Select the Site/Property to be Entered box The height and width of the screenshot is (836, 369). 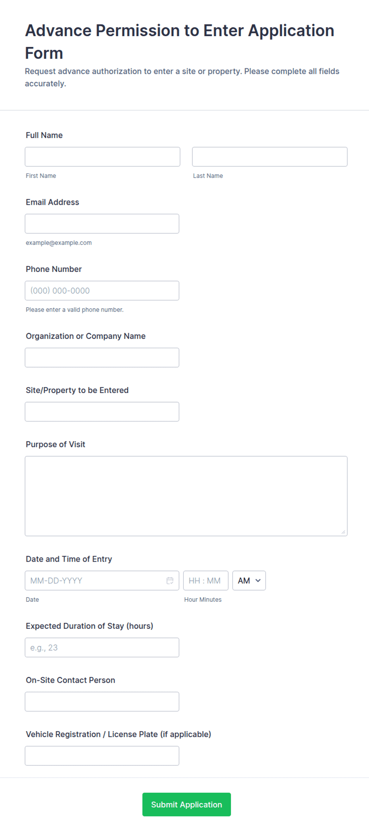[102, 412]
